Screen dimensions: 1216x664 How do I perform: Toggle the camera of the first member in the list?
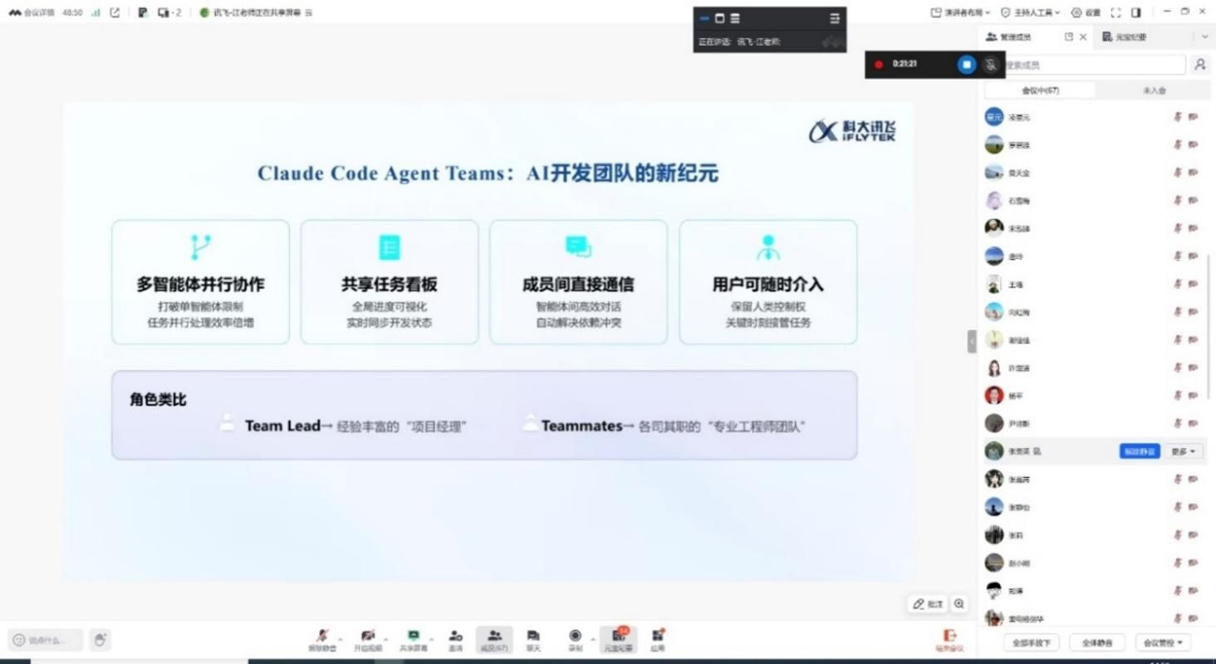point(1194,117)
